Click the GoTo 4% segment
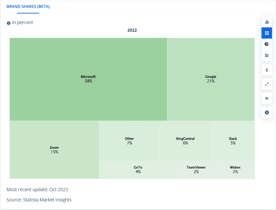The height and width of the screenshot is (210, 276). click(x=138, y=169)
